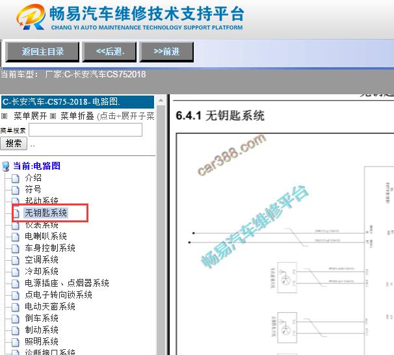Open the 制动系统 tree item
394x355 pixels.
click(x=42, y=330)
